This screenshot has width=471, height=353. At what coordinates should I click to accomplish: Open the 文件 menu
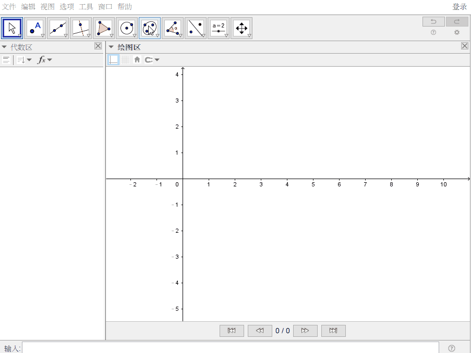[9, 7]
